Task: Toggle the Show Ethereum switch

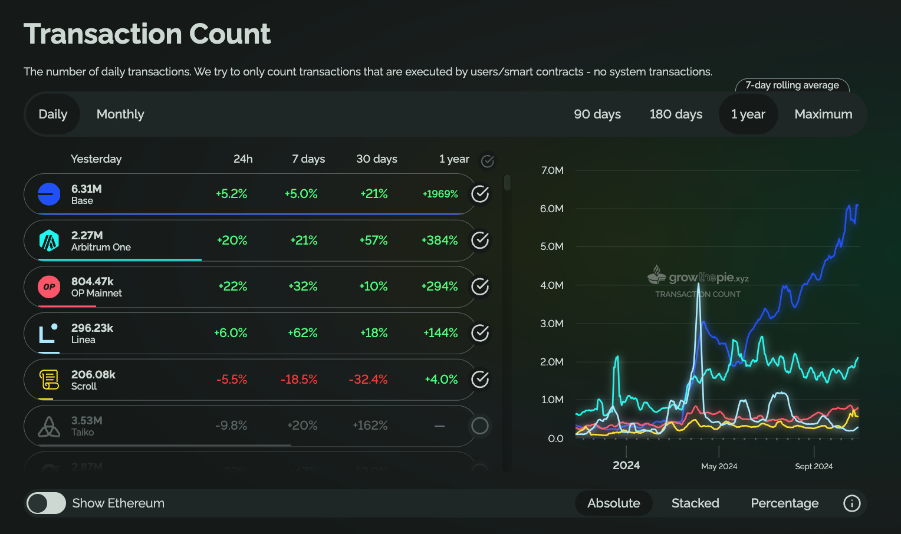Action: (x=46, y=503)
